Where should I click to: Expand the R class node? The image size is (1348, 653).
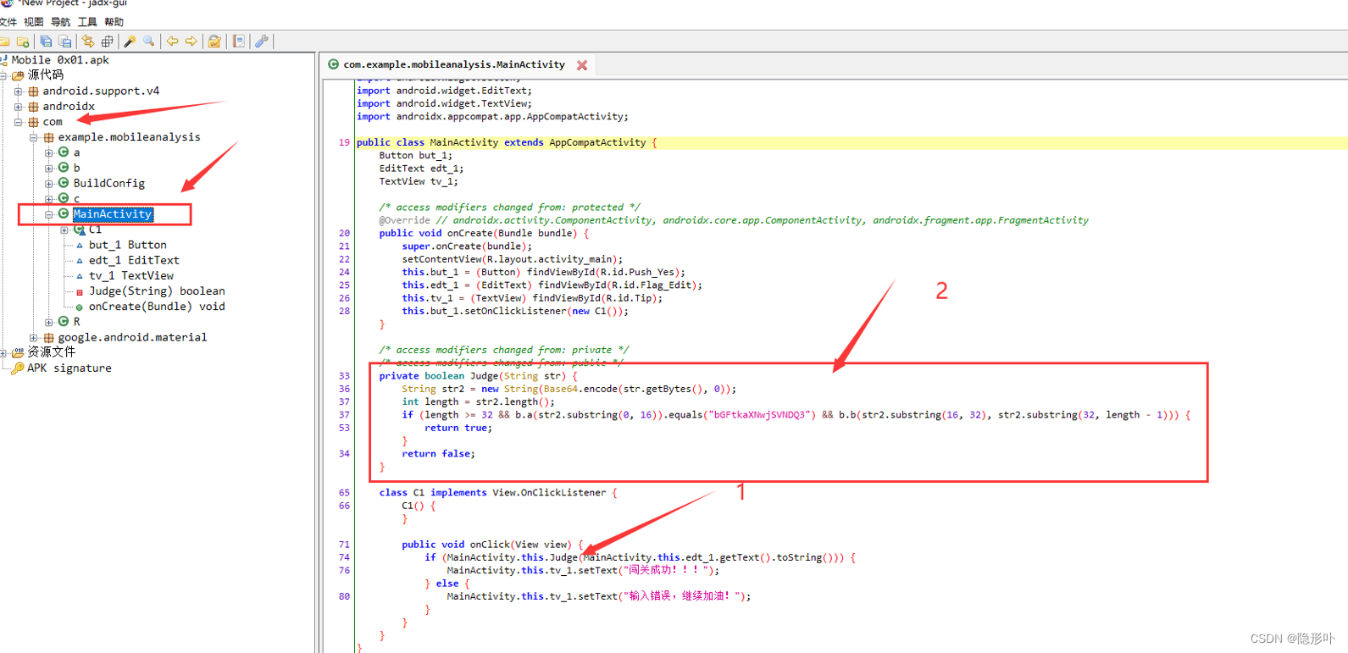(x=48, y=323)
